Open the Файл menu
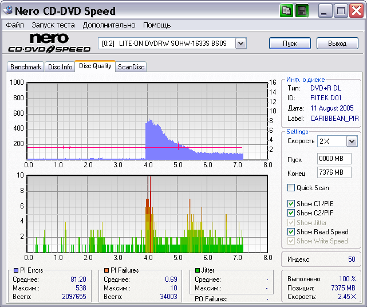Viewport: 367px width, 307px height. pos(15,25)
